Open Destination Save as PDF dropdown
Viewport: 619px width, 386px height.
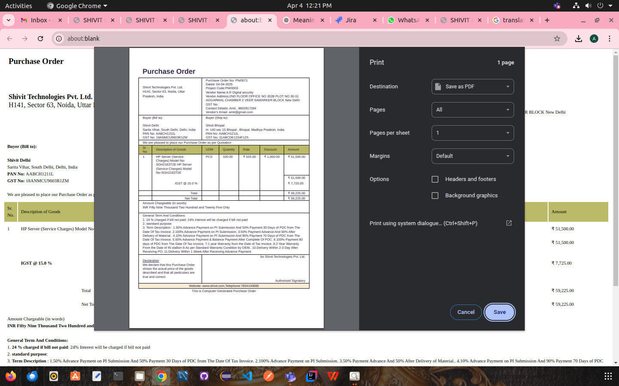472,87
